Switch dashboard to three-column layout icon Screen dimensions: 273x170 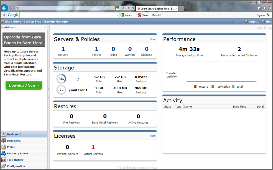tap(271, 27)
